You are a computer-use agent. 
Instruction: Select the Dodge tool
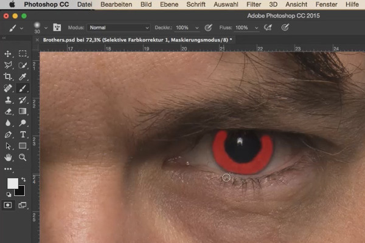tap(23, 123)
